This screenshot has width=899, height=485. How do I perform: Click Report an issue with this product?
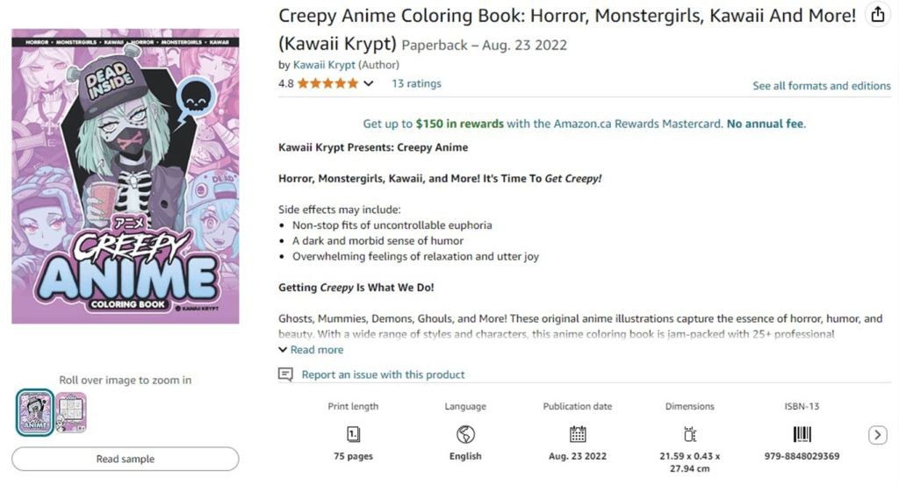(383, 374)
